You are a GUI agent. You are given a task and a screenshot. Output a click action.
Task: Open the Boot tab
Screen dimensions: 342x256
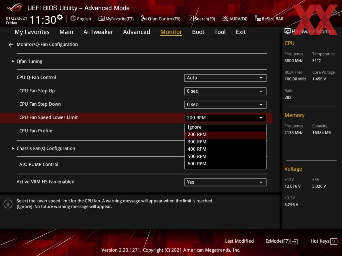(x=198, y=32)
